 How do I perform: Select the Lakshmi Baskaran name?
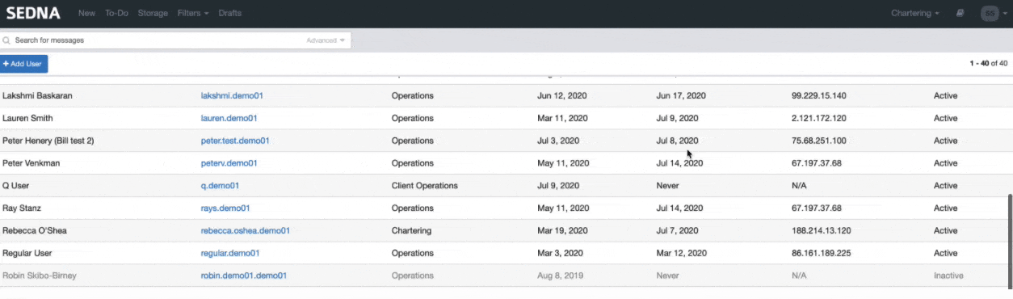coord(37,95)
